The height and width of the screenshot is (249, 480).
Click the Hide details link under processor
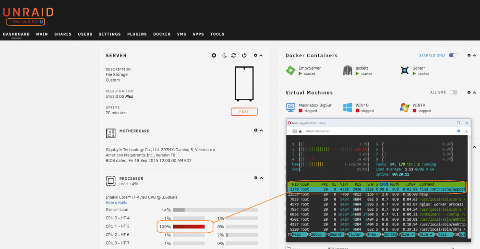point(116,203)
